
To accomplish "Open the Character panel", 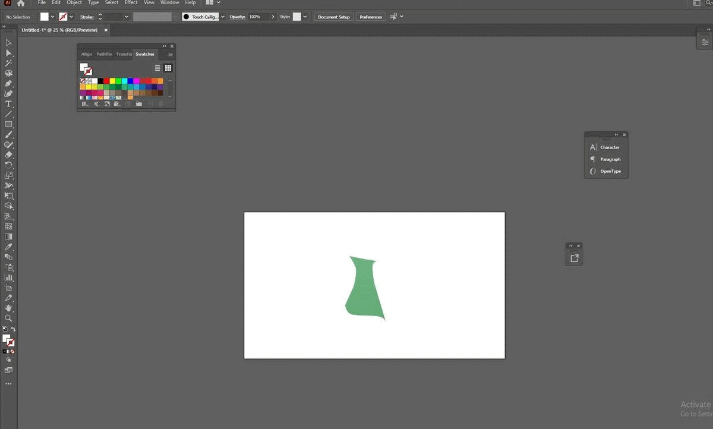I will [x=605, y=147].
